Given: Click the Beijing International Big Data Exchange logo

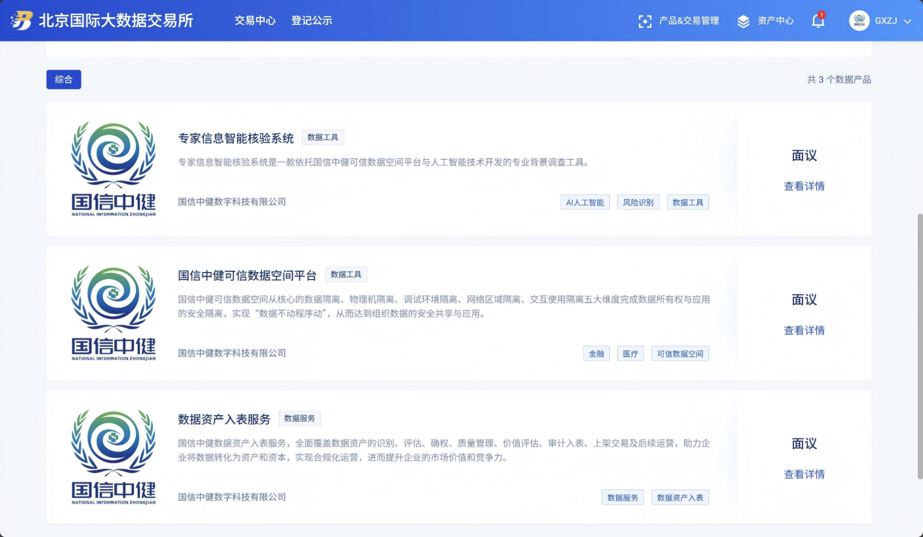Looking at the screenshot, I should click(x=22, y=20).
